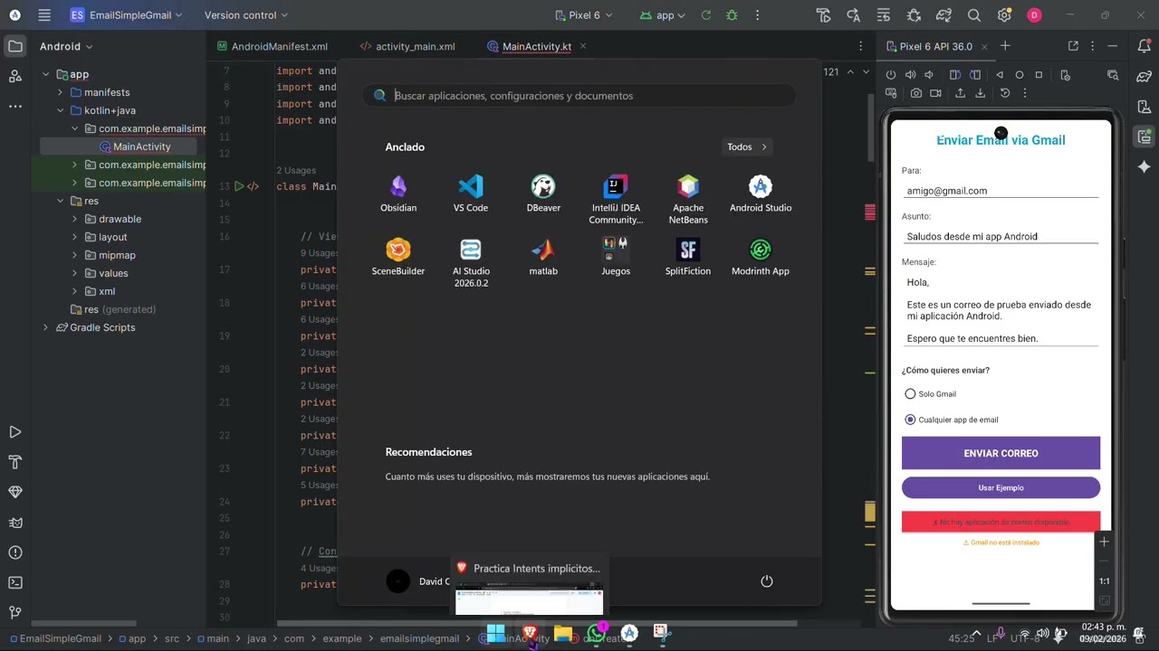
Task: Open Apache NetBeans pinned app
Action: pyautogui.click(x=688, y=199)
